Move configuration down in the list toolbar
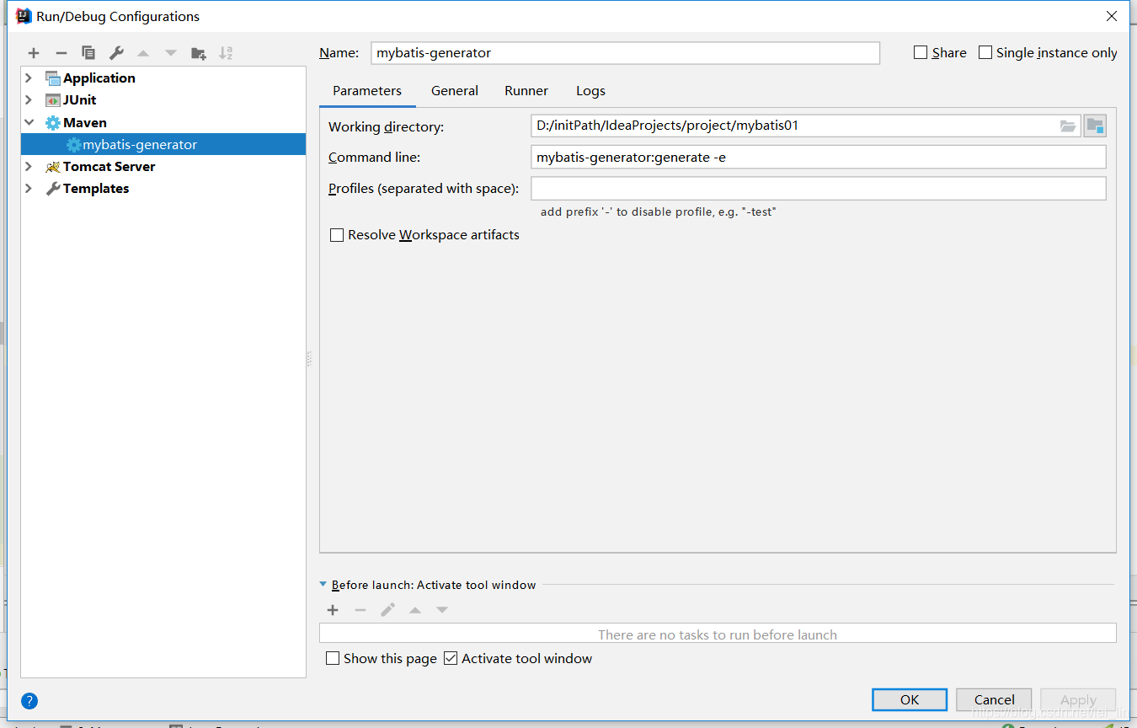The height and width of the screenshot is (728, 1137). pos(171,53)
